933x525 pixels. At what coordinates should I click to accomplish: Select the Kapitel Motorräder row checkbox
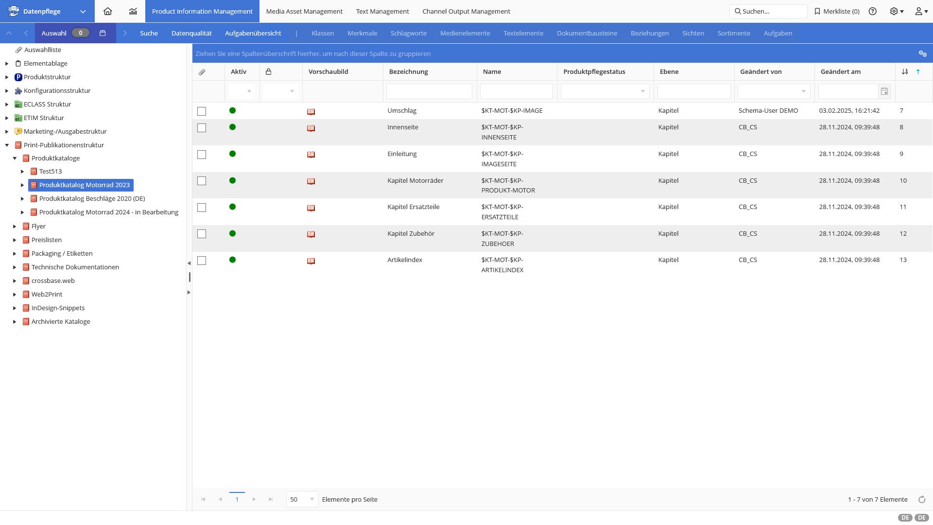point(202,181)
